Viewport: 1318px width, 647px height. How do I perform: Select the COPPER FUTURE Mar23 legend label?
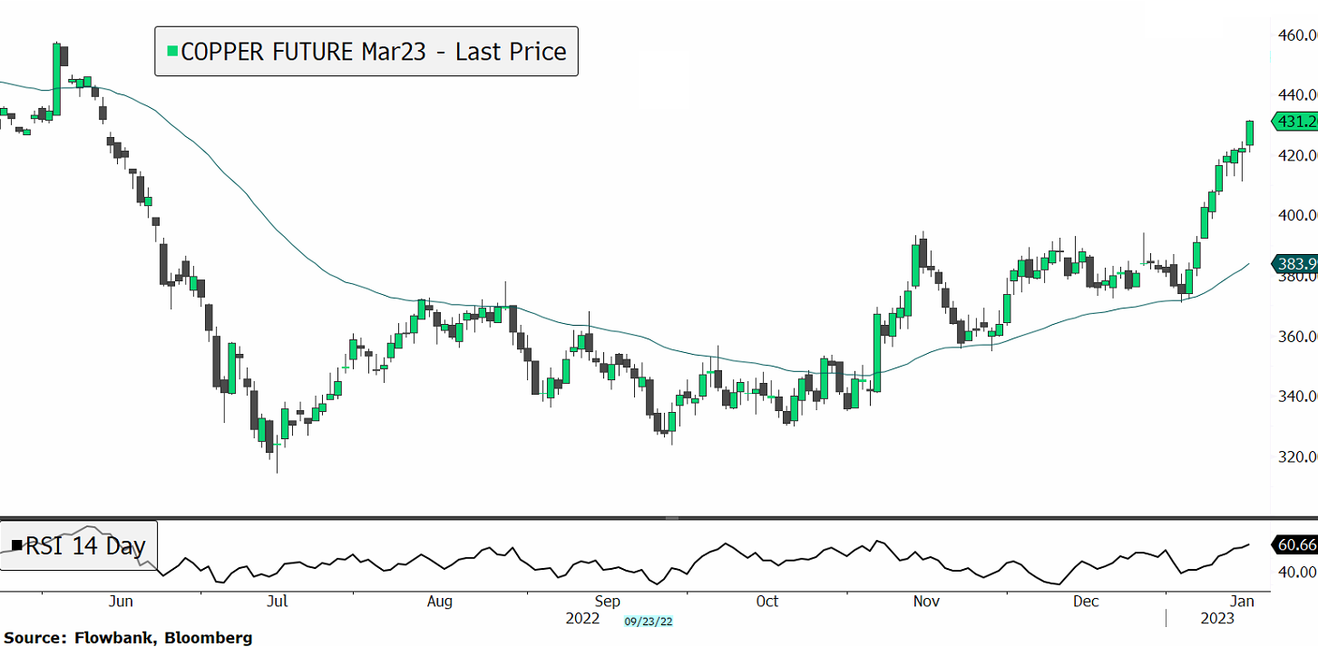(x=374, y=52)
